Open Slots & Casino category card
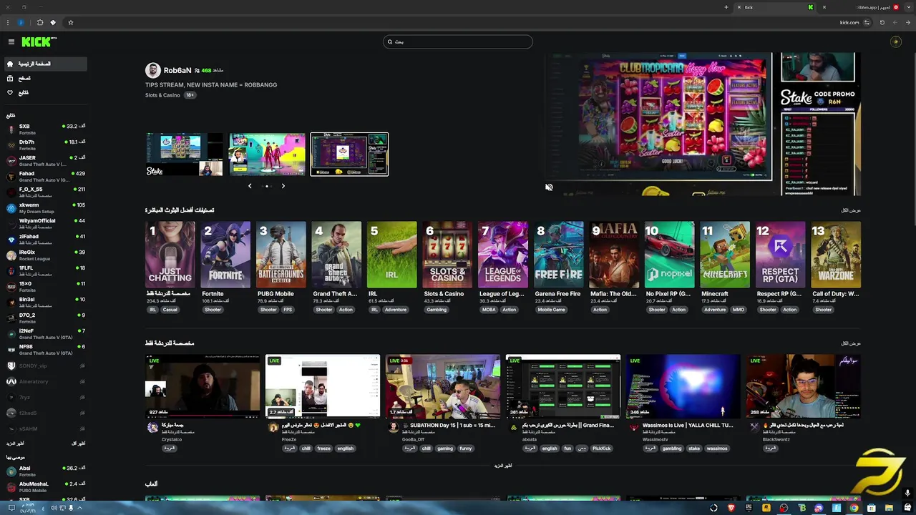 tap(447, 255)
